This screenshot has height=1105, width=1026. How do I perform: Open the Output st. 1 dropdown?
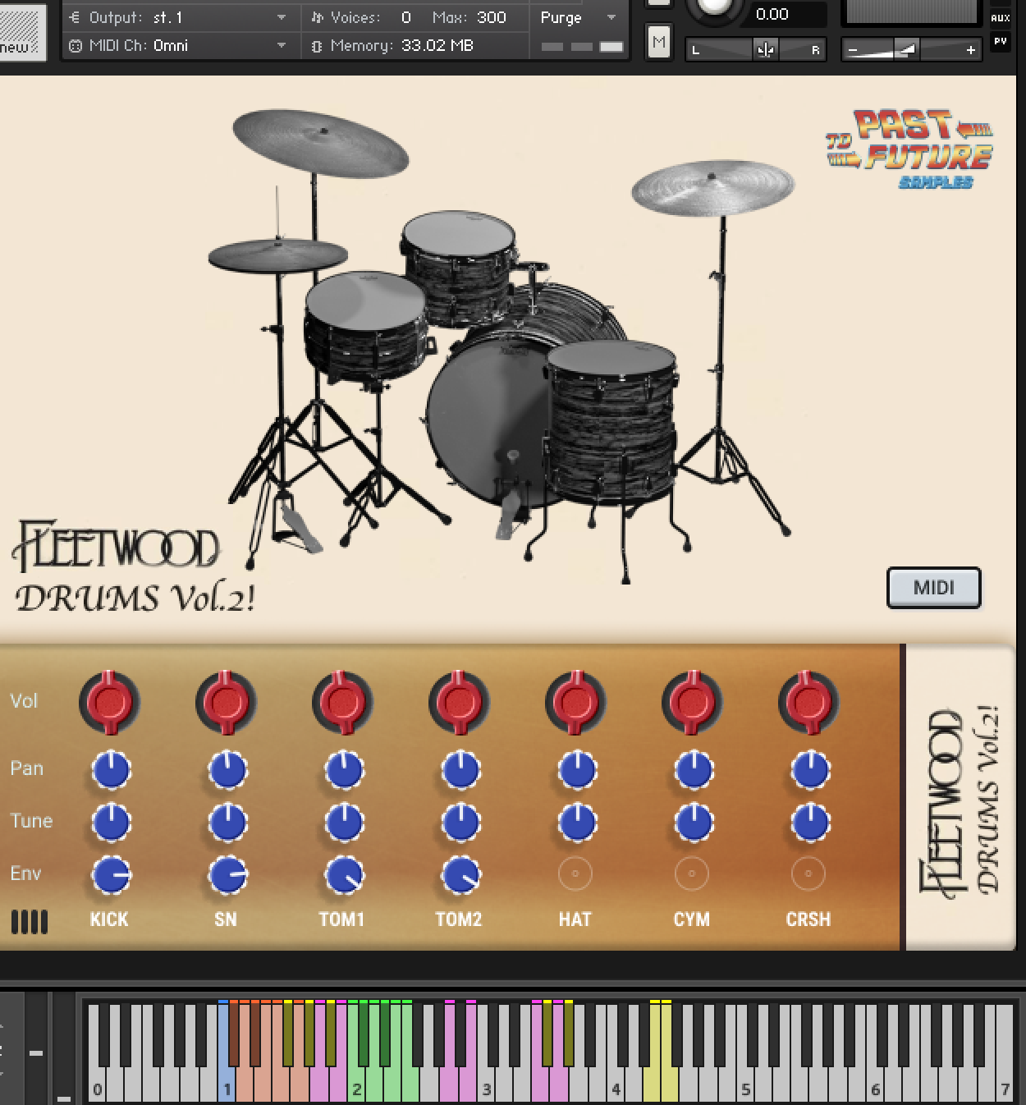coord(177,17)
